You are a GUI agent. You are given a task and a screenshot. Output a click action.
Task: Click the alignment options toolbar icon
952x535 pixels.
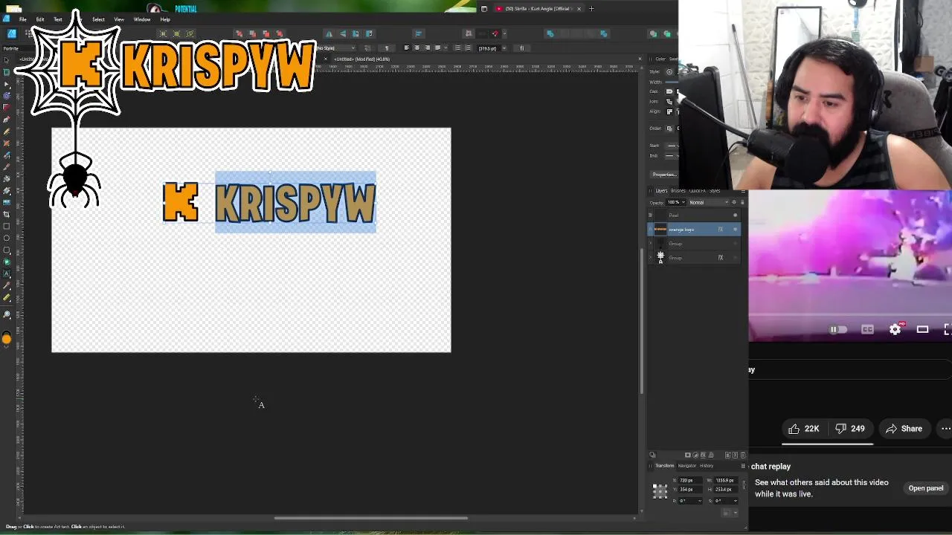419,33
